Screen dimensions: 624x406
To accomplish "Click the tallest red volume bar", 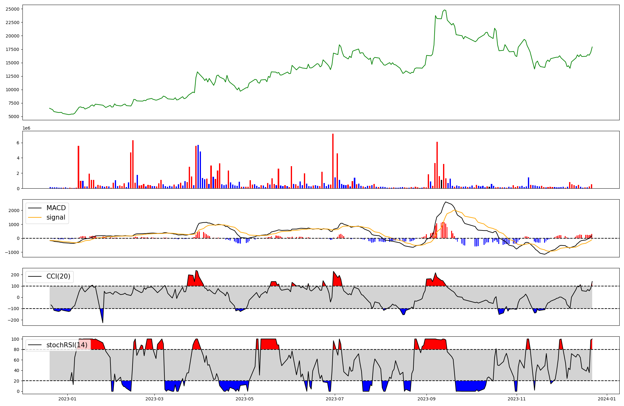I will (x=333, y=161).
